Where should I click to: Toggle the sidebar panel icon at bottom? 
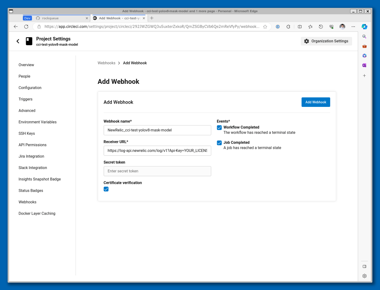click(x=365, y=266)
